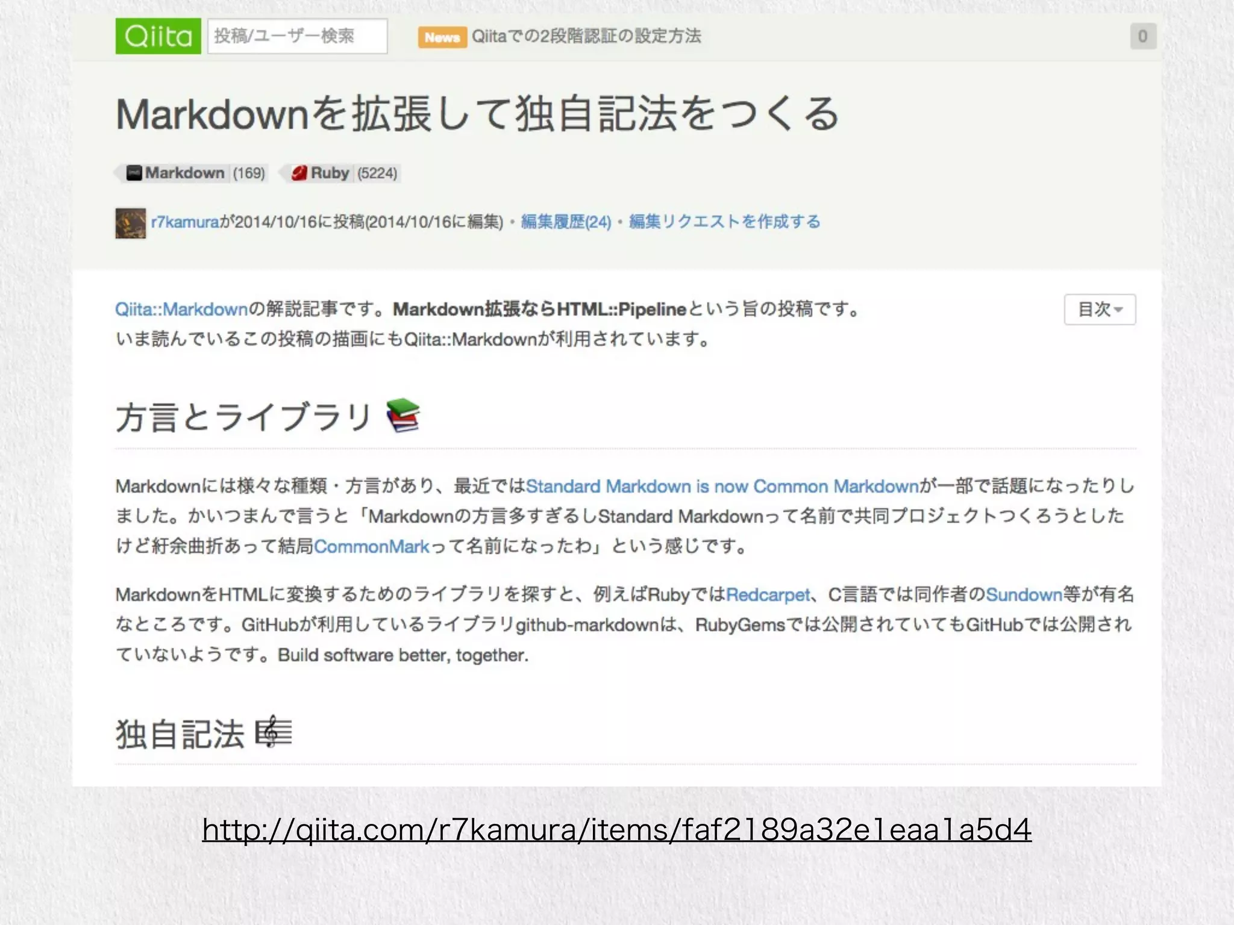Open the Qiita::Markdown link in the intro
The width and height of the screenshot is (1234, 925).
pos(181,310)
